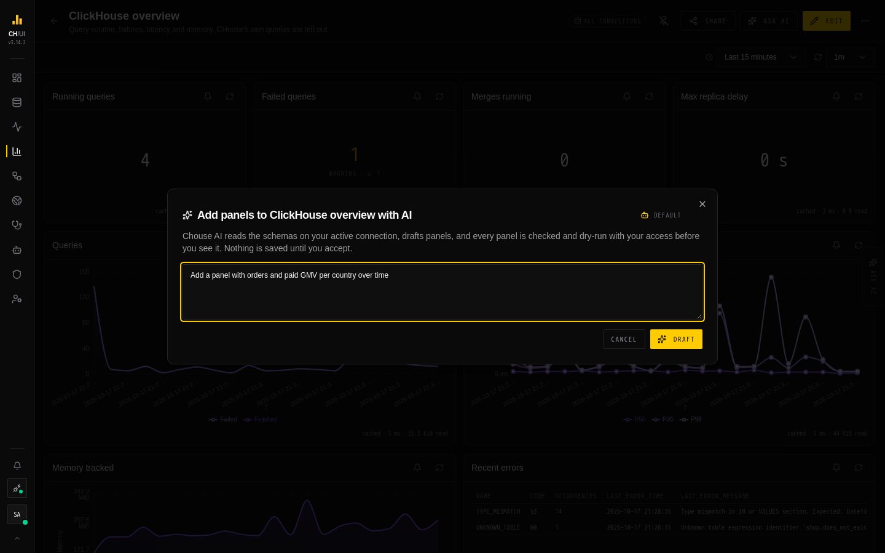Click the plug connection status icon
This screenshot has height=553, width=885.
click(17, 488)
